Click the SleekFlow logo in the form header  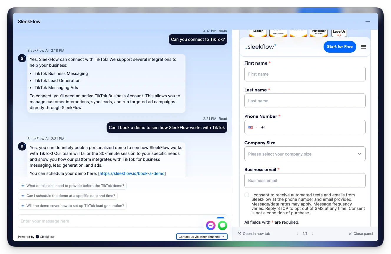click(x=261, y=46)
